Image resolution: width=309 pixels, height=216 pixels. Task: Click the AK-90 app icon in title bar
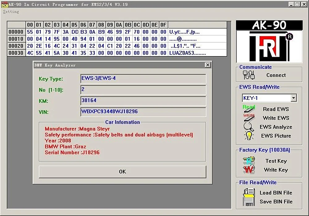(5, 4)
